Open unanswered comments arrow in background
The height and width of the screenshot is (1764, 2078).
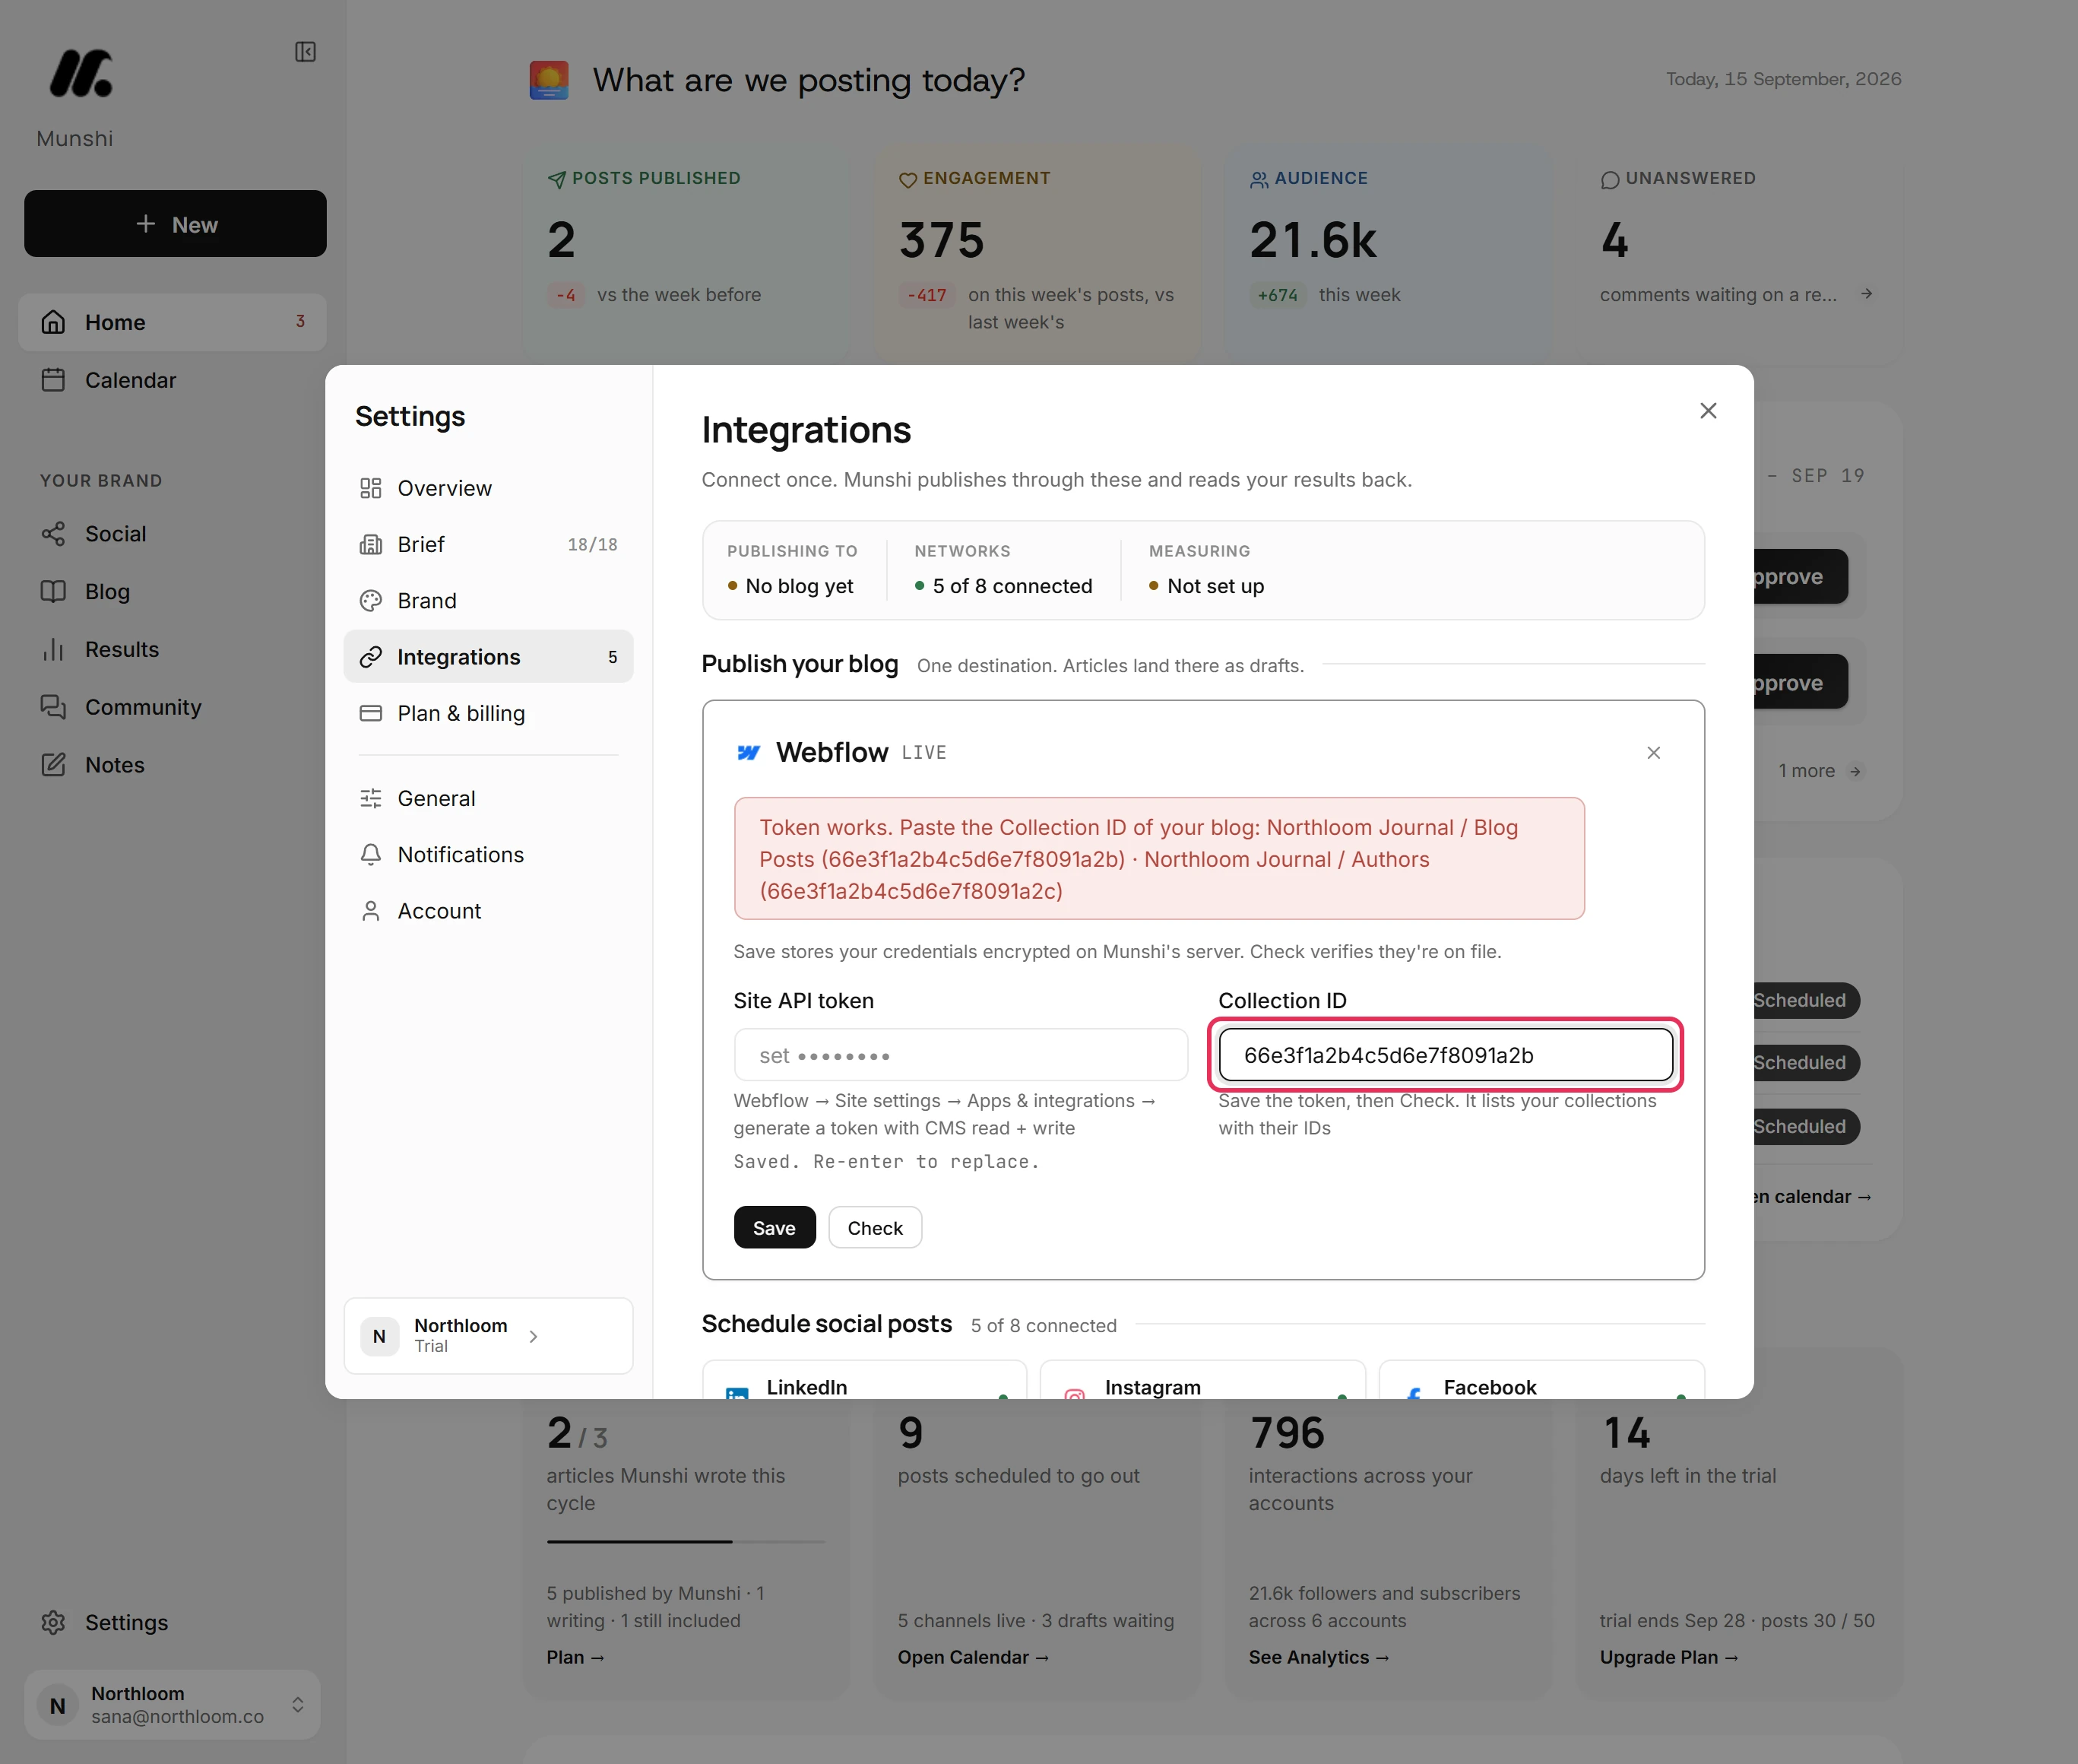click(1866, 294)
